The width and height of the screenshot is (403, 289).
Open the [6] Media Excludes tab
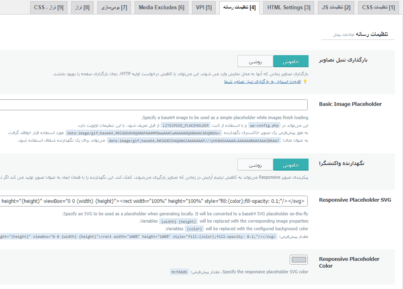coord(161,8)
